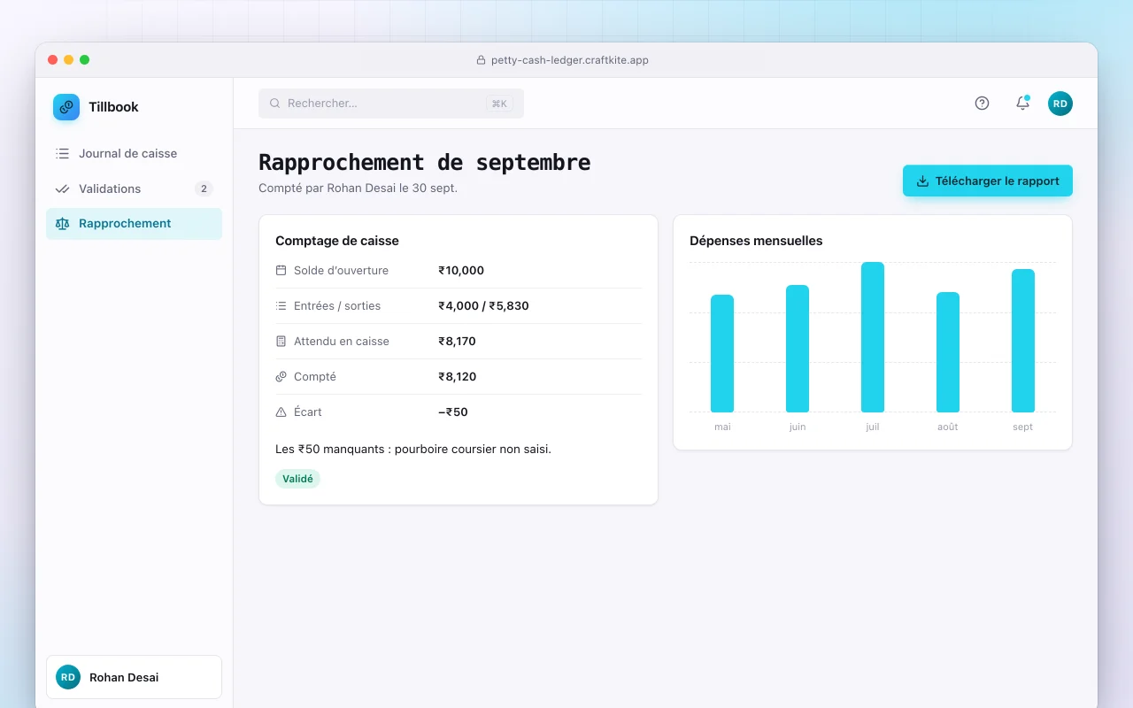Click the RD avatar in top bar
Image resolution: width=1133 pixels, height=708 pixels.
click(x=1060, y=104)
